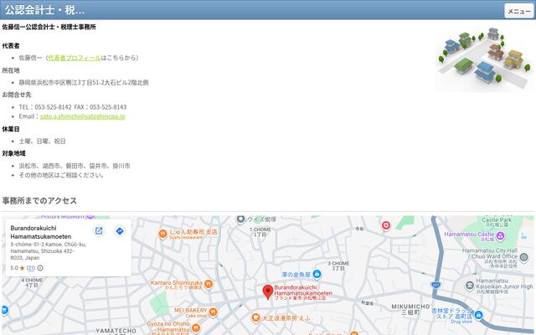Click the ウイズ蜆塚 gray marker
This screenshot has height=335, width=536.
tap(240, 219)
